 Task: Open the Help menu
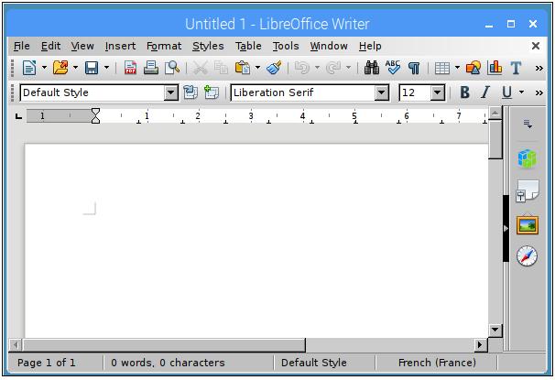tap(370, 46)
